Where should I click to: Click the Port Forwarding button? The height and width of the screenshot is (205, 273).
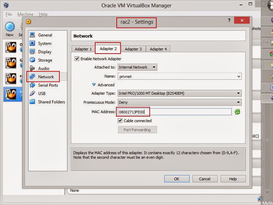[x=137, y=130]
